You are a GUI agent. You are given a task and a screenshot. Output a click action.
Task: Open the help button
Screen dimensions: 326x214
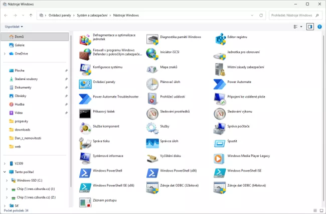click(x=319, y=26)
